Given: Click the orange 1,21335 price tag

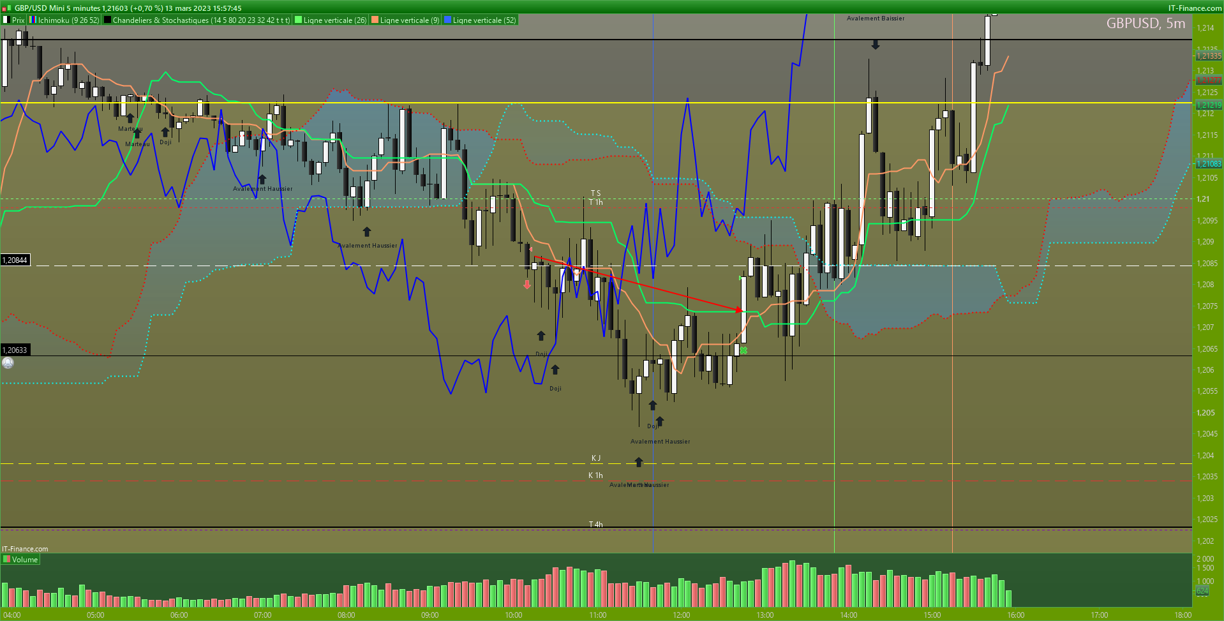Looking at the screenshot, I should click(x=1209, y=56).
